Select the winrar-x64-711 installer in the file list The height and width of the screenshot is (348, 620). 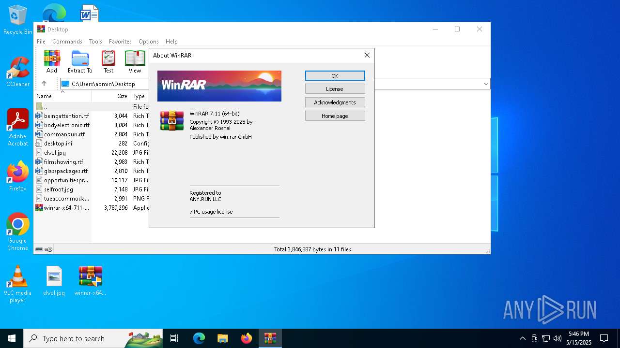click(x=63, y=208)
